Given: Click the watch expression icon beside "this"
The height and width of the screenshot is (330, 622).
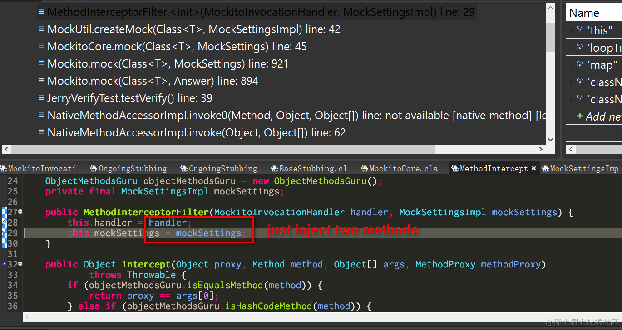Looking at the screenshot, I should (580, 30).
